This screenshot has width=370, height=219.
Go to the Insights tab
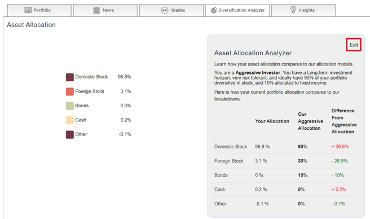[303, 10]
